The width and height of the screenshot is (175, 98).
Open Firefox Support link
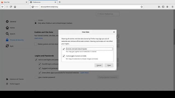(x=13, y=84)
